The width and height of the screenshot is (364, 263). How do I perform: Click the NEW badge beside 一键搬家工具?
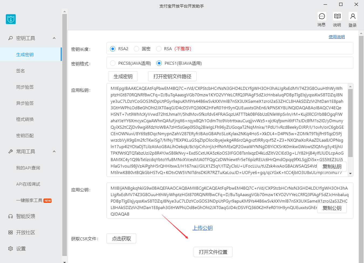pyautogui.click(x=48, y=200)
